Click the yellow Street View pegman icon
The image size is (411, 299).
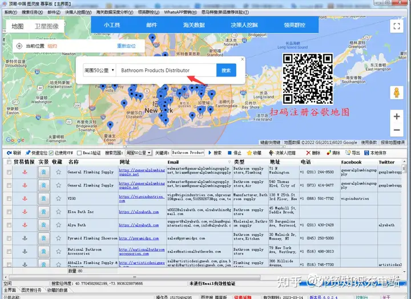(x=397, y=92)
